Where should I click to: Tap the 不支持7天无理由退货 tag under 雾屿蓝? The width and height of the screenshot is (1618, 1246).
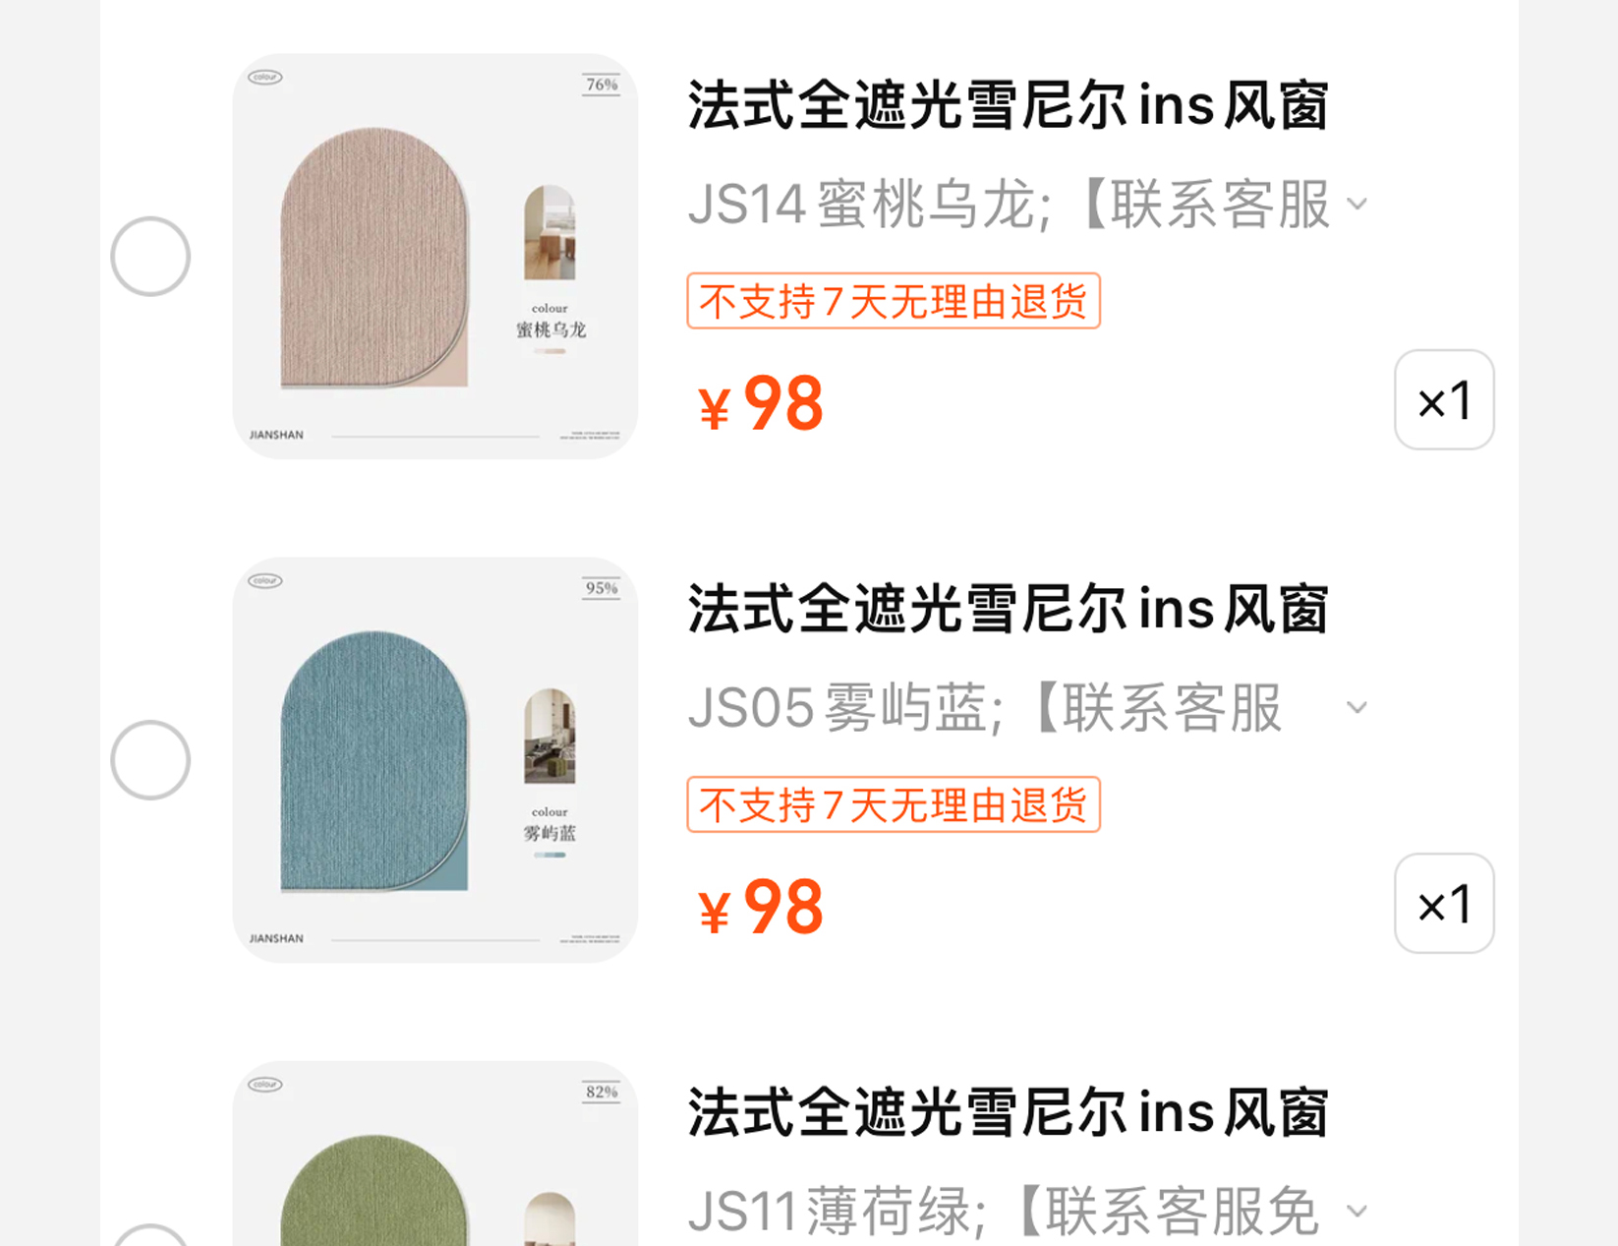893,804
